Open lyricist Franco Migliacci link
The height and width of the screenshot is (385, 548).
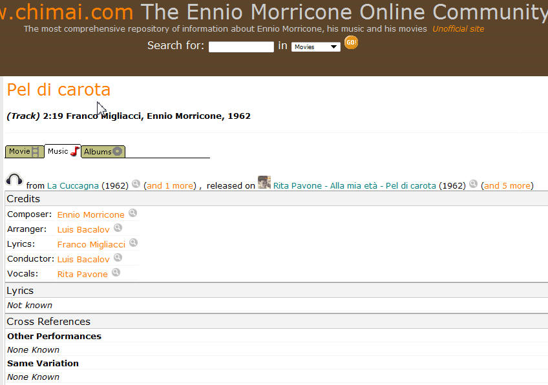(x=91, y=244)
